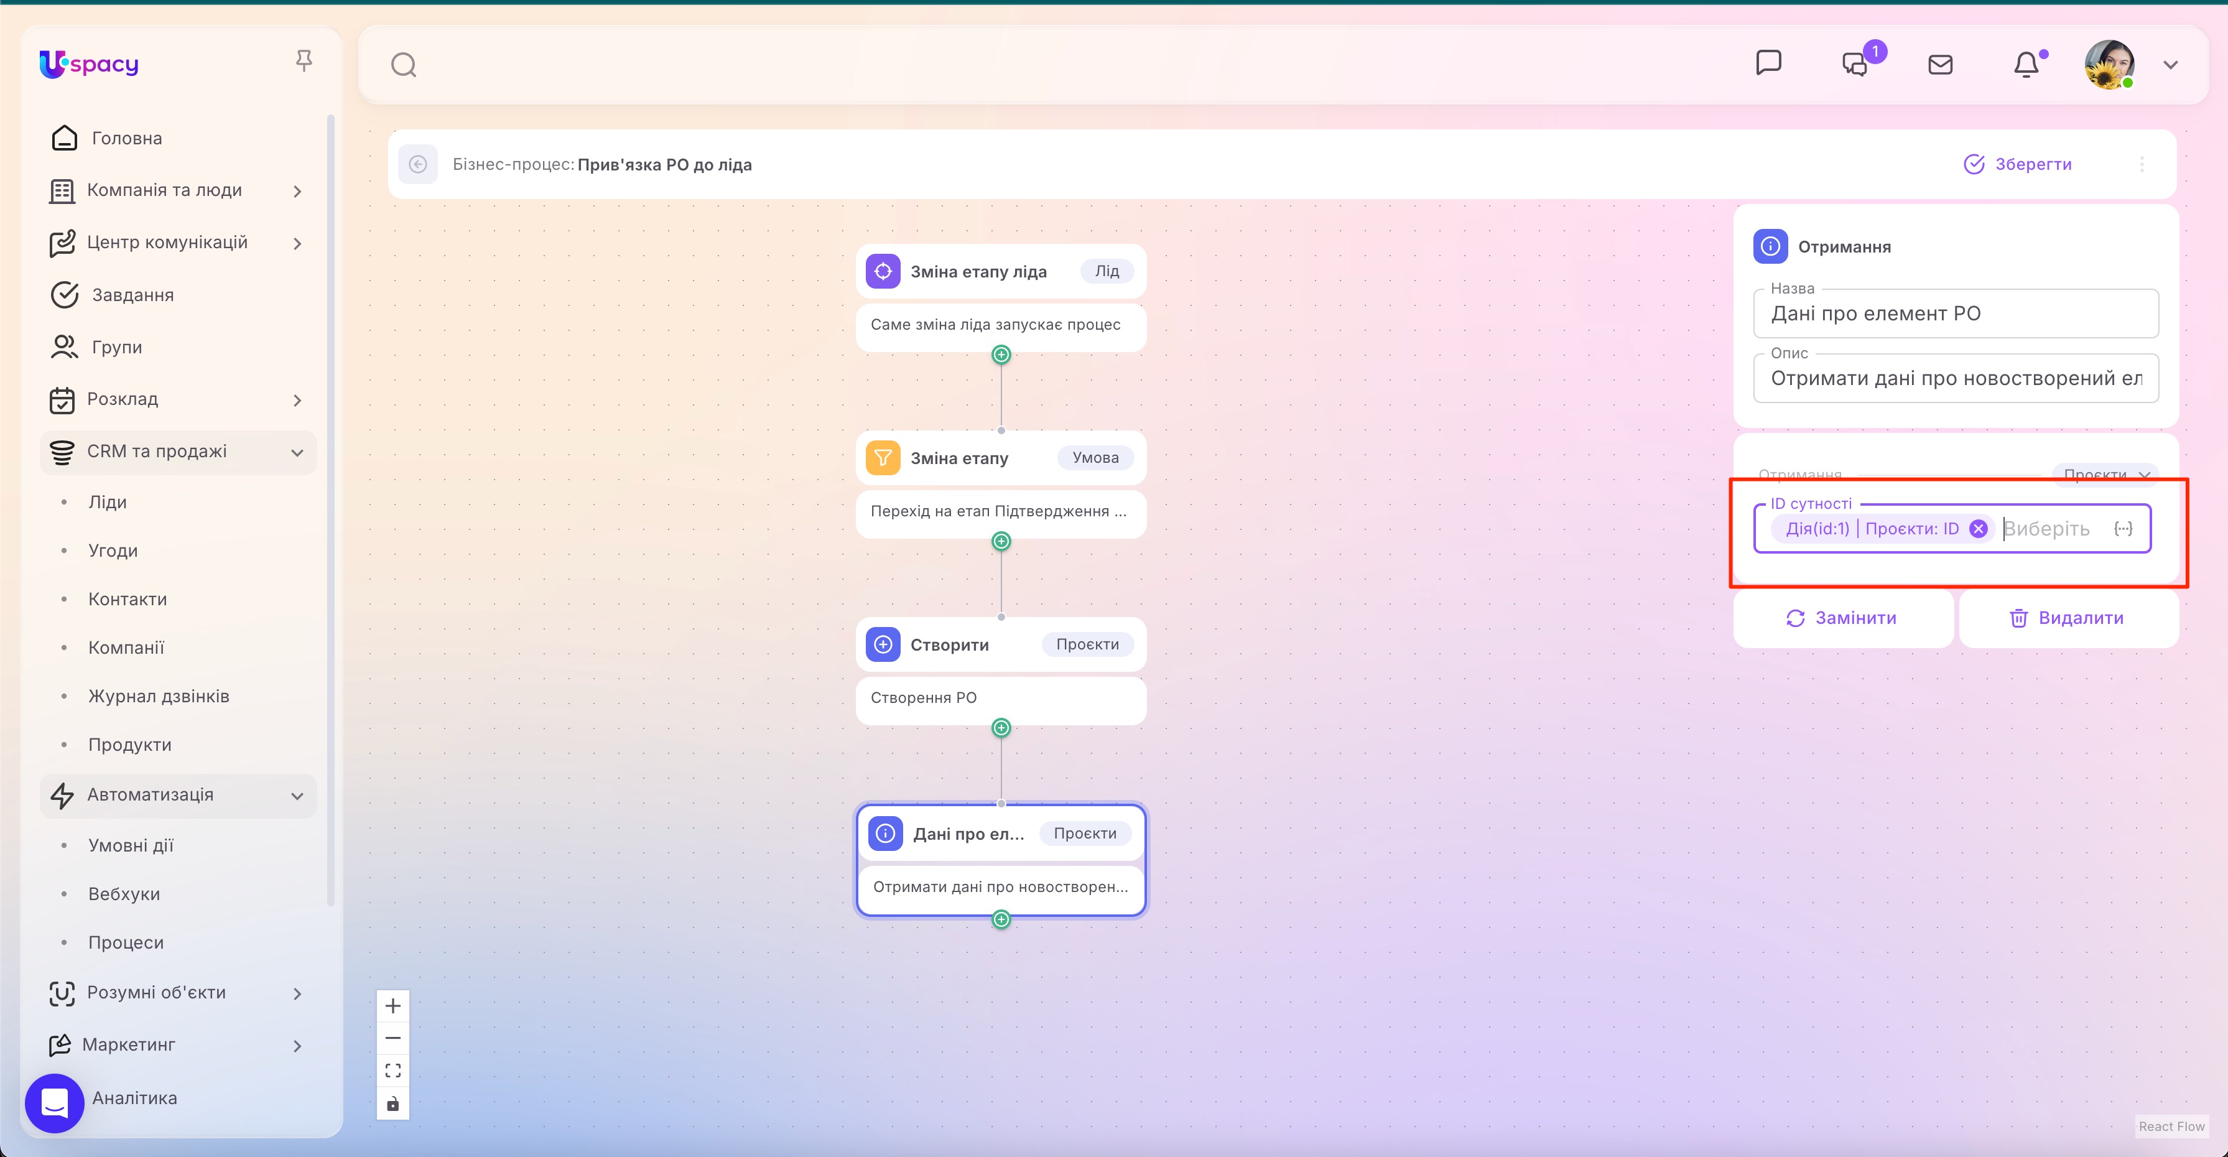Open the notifications bell
This screenshot has width=2228, height=1157.
tap(2026, 65)
